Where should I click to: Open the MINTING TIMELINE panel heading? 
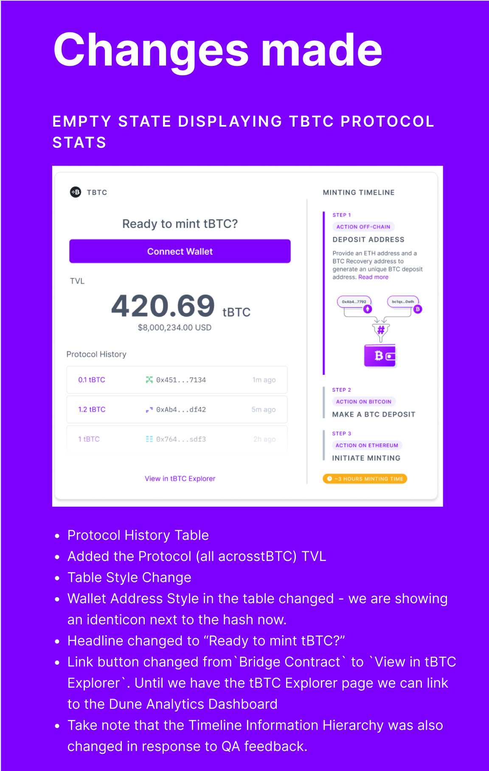pos(358,192)
